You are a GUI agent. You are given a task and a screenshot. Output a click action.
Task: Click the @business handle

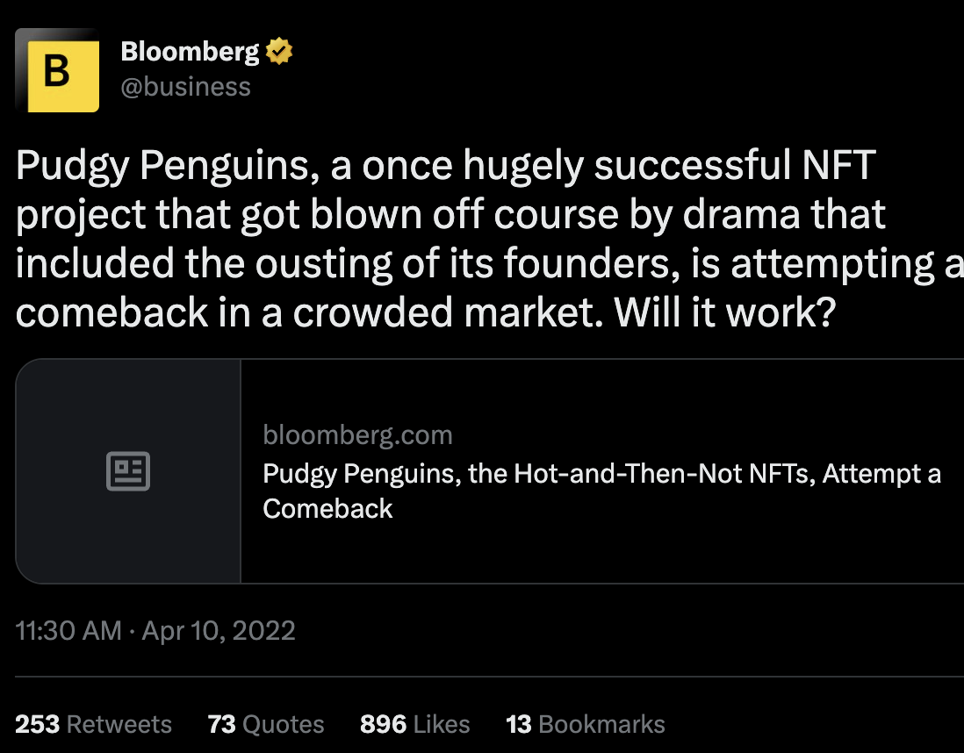(x=185, y=87)
